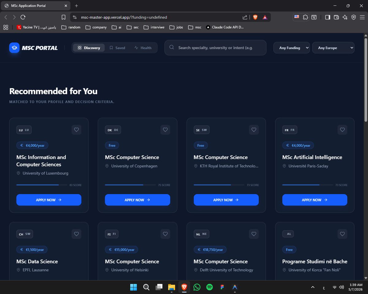Click the KTH card score progress bar
The height and width of the screenshot is (294, 368).
coord(219,185)
